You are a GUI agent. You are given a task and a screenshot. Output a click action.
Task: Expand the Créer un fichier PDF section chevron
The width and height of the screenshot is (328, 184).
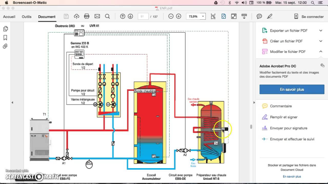tap(321, 41)
